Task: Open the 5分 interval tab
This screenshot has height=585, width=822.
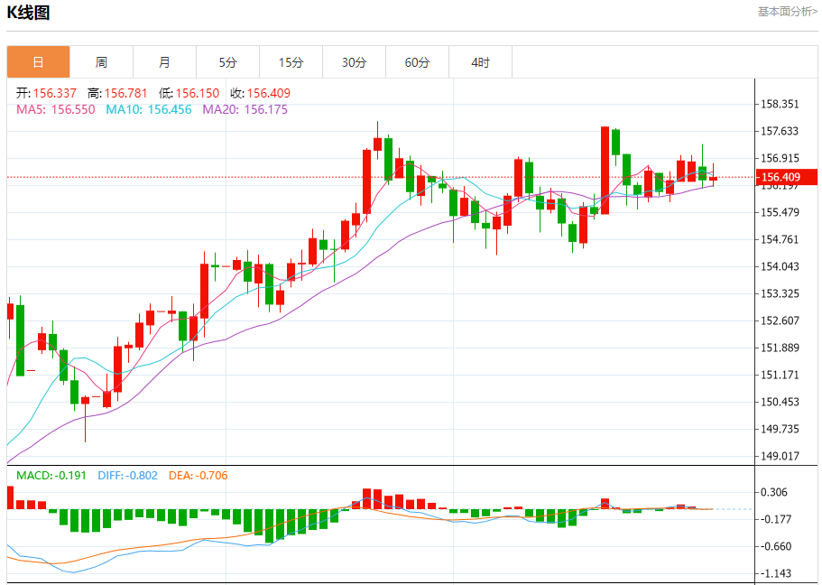Action: tap(227, 62)
